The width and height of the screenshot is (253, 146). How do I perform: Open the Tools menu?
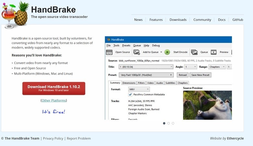(116, 46)
